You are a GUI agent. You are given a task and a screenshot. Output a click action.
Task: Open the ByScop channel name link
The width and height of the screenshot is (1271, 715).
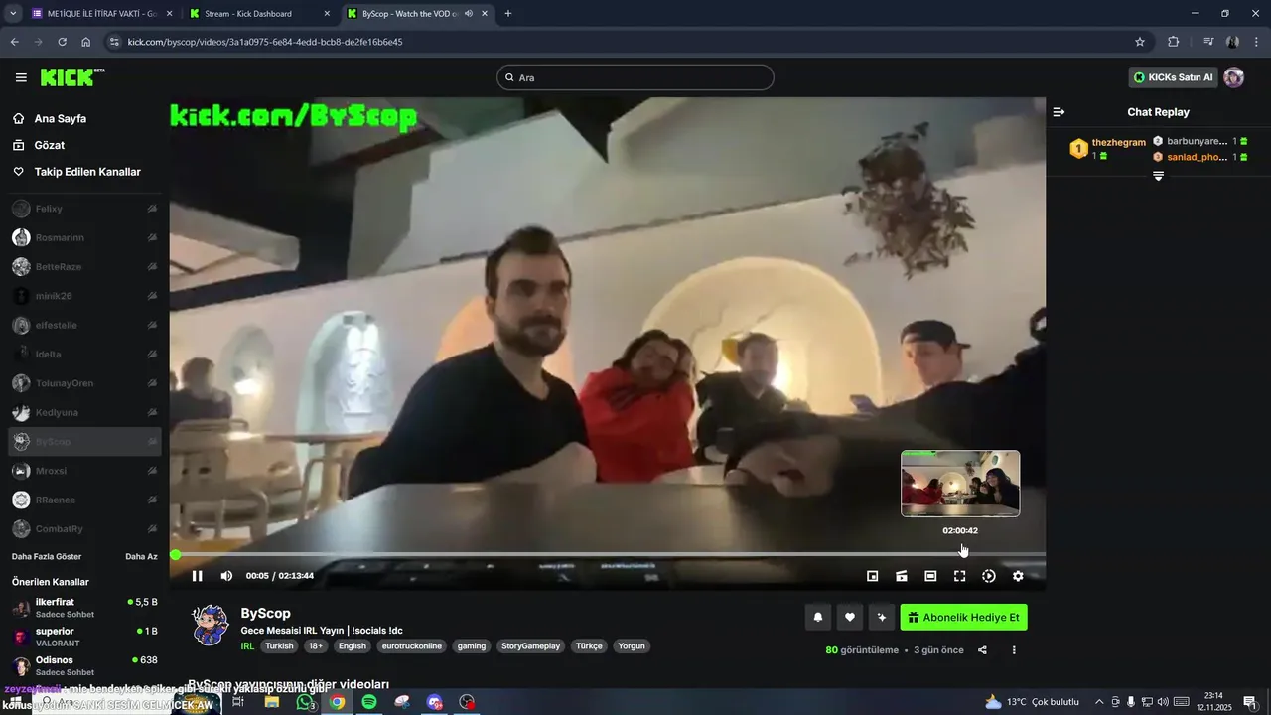266,614
